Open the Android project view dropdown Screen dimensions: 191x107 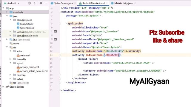(x=11, y=3)
